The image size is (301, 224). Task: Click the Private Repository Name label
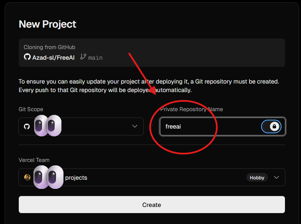pyautogui.click(x=191, y=109)
